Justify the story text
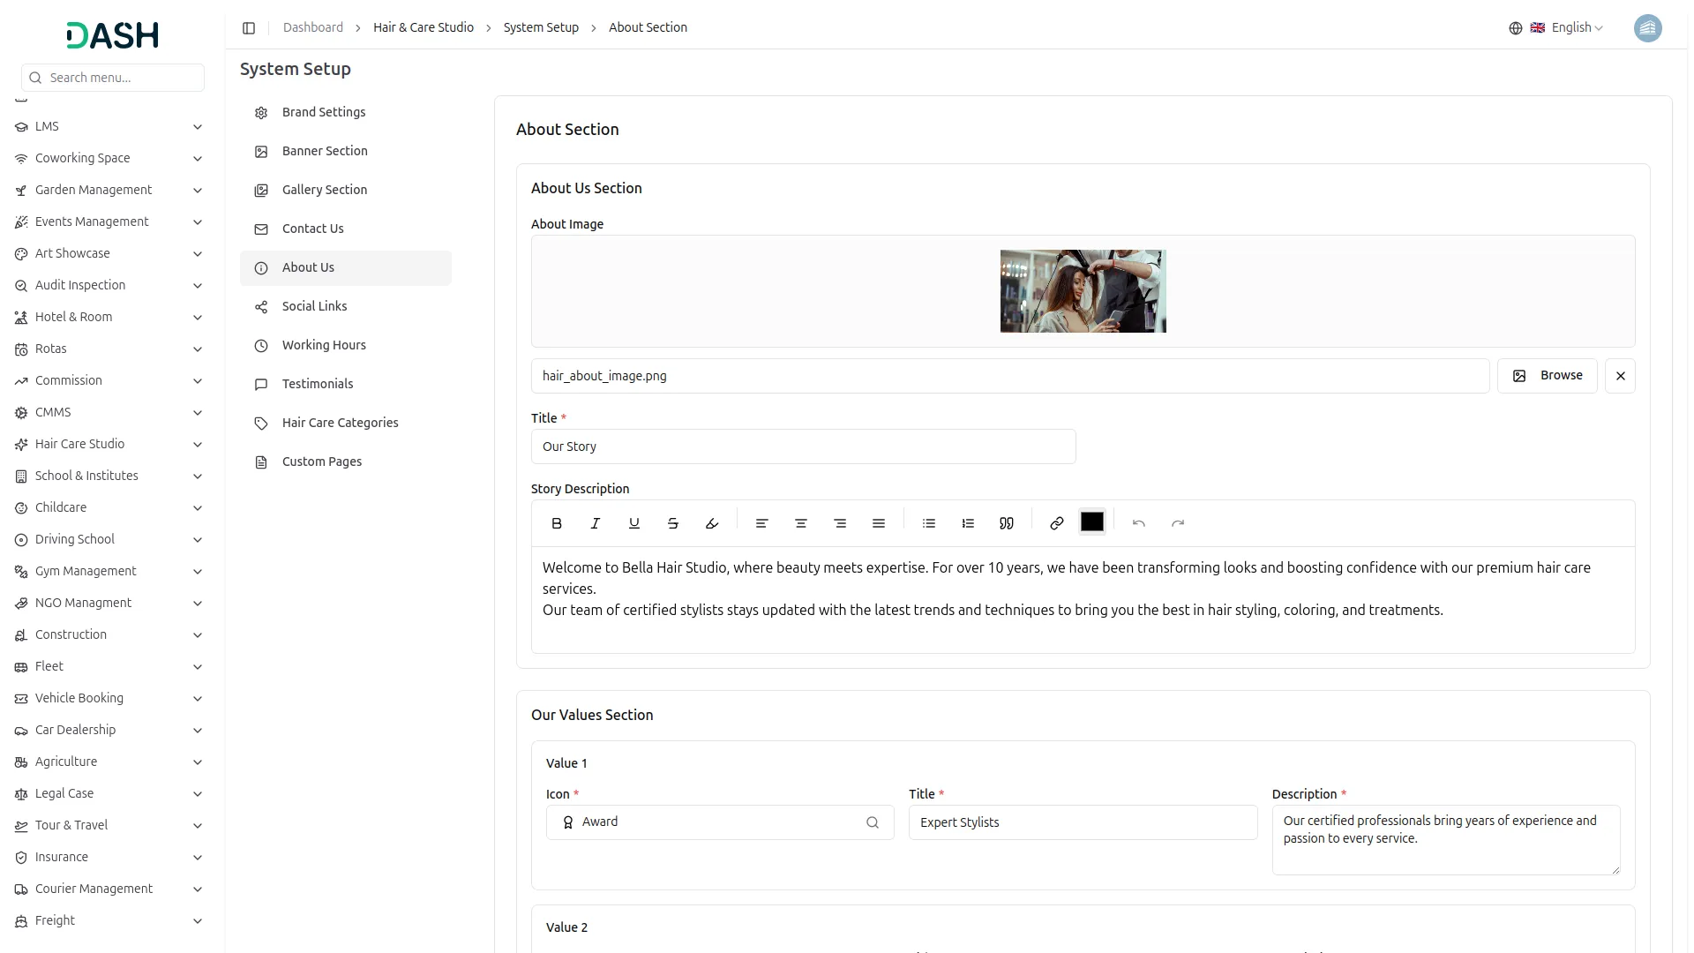The width and height of the screenshot is (1694, 953). tap(879, 523)
